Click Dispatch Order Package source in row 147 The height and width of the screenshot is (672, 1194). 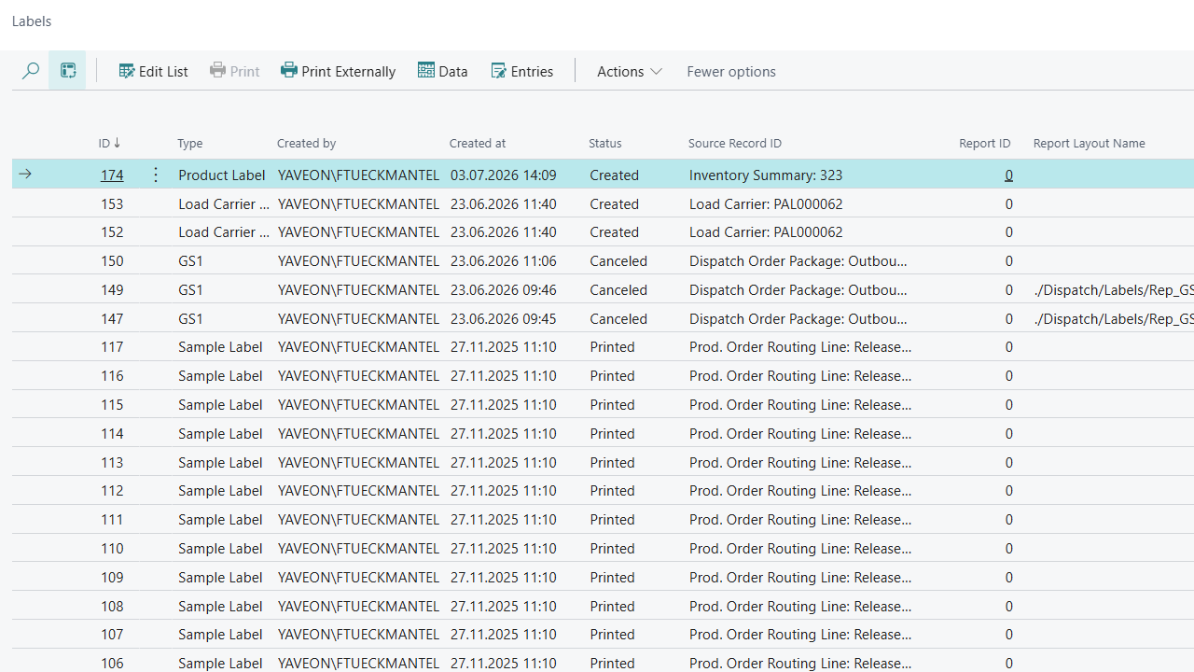tap(798, 318)
